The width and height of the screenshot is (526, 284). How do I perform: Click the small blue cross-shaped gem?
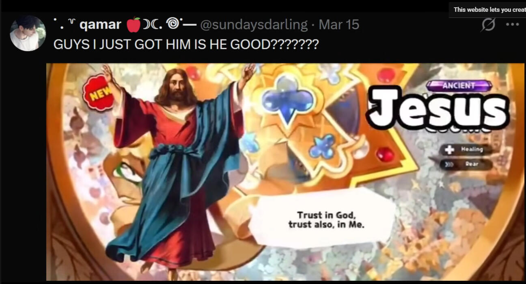click(x=322, y=146)
